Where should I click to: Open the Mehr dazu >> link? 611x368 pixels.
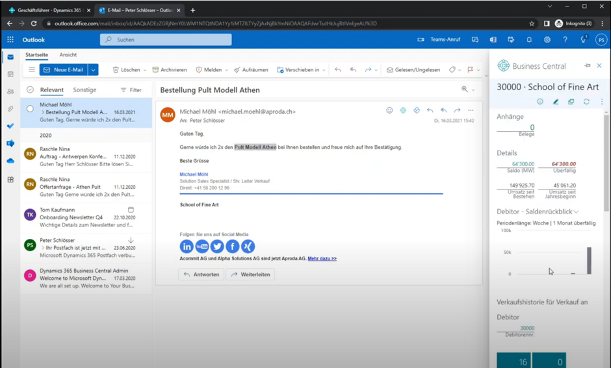[322, 258]
